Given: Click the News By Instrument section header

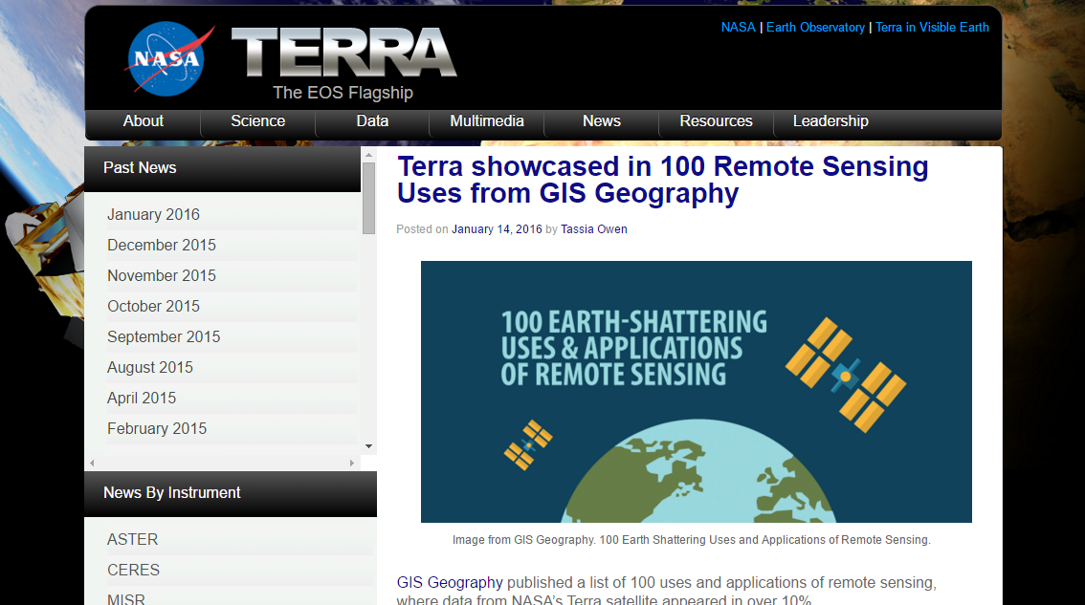Looking at the screenshot, I should coord(231,494).
